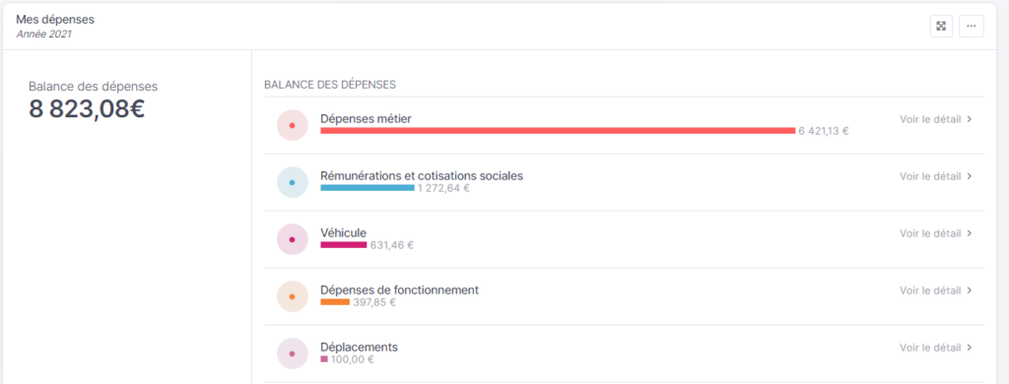Screen dimensions: 1009x384
Task: Click the Déplacements row label
Action: point(359,348)
